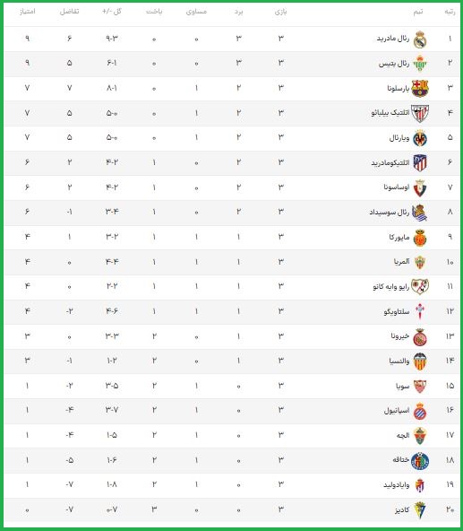The width and height of the screenshot is (463, 531).
Task: Click the Athletic Bilbao club crest
Action: point(420,113)
